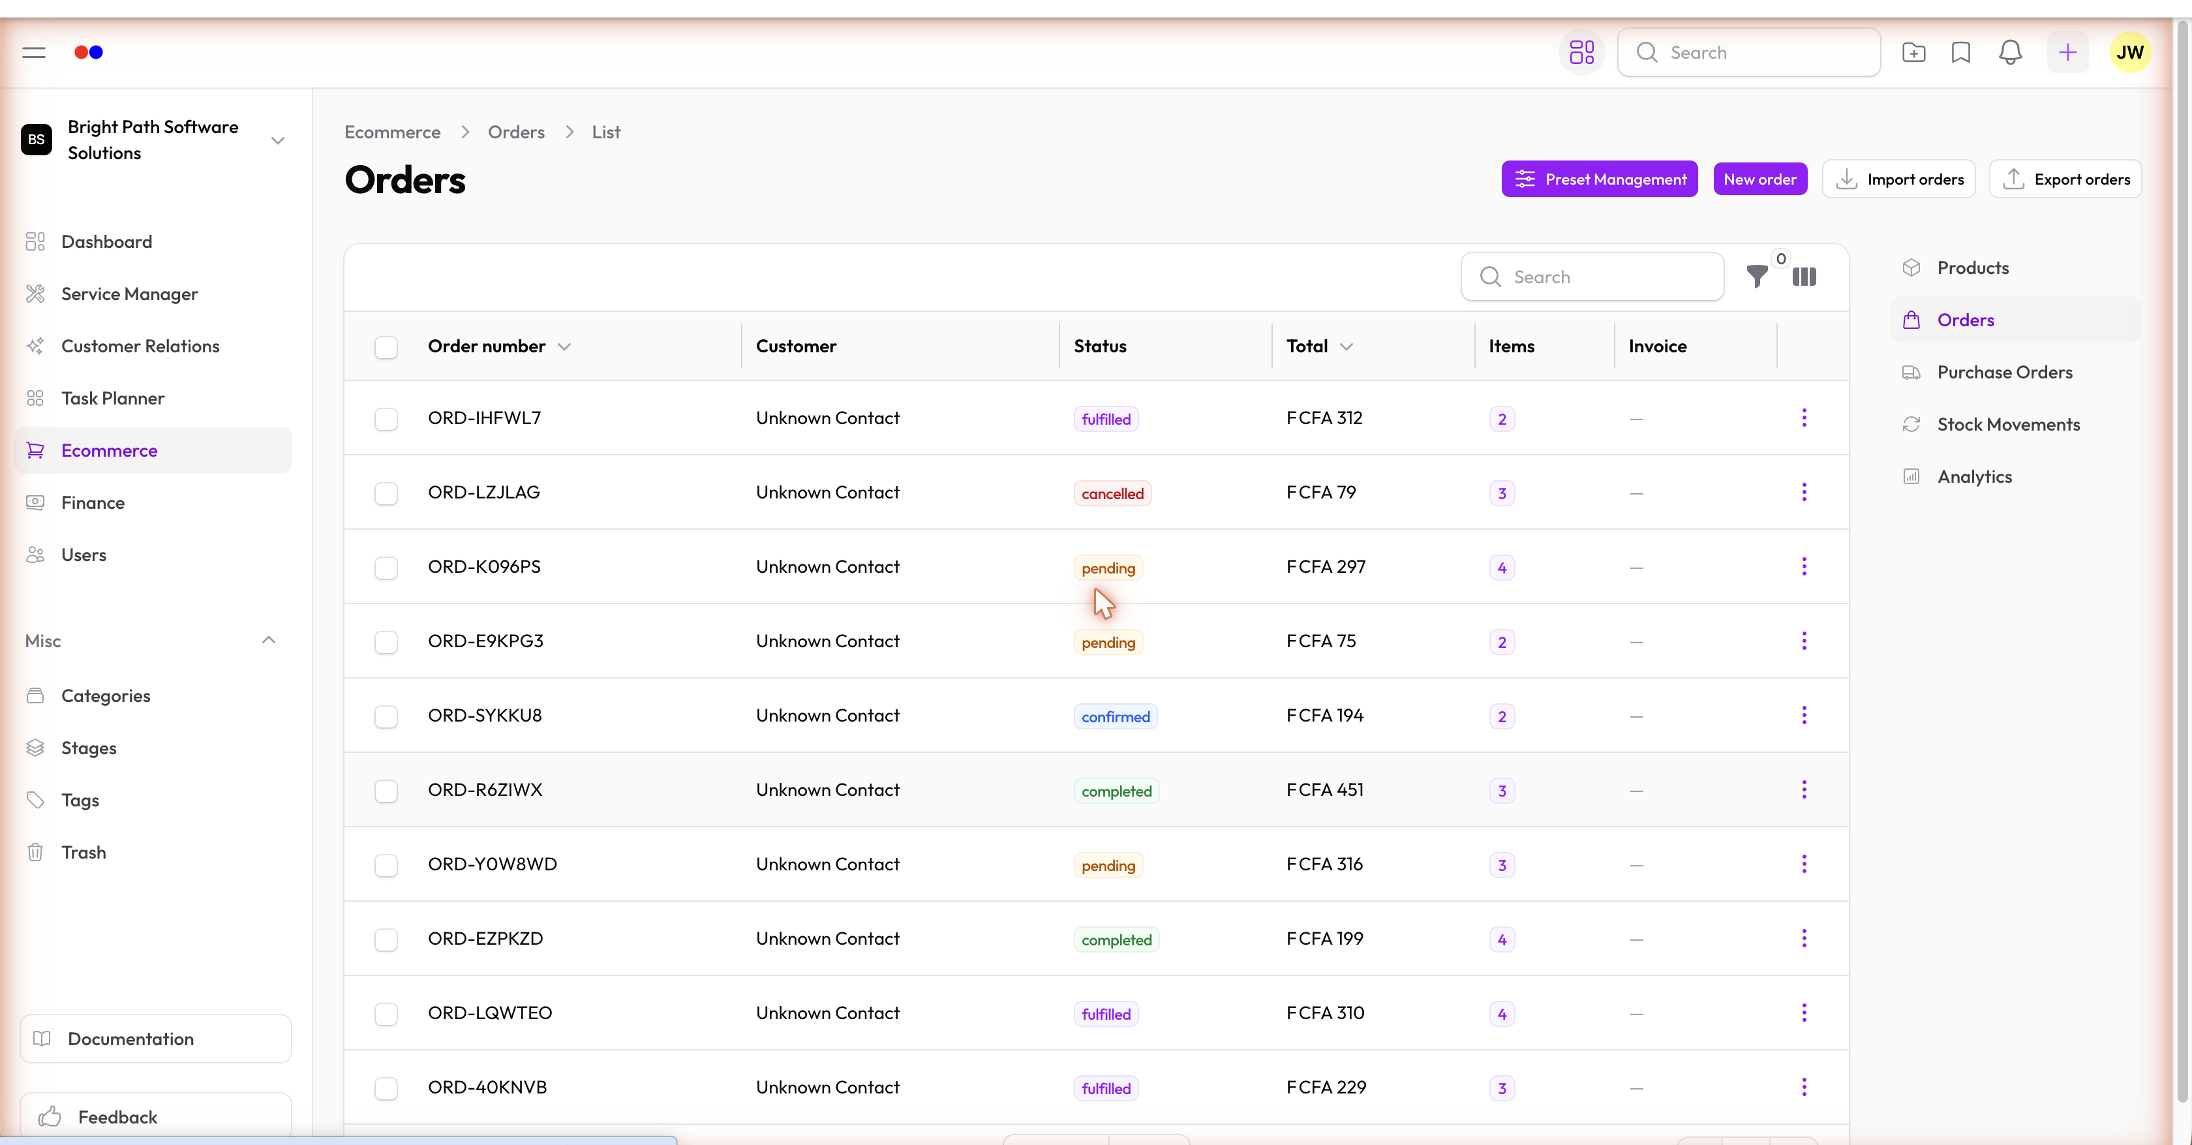Focus the global Search field in header
This screenshot has height=1145, width=2192.
[x=1748, y=53]
